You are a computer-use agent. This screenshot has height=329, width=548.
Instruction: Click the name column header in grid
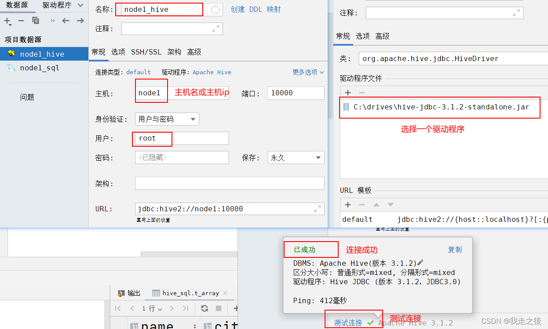(x=164, y=325)
